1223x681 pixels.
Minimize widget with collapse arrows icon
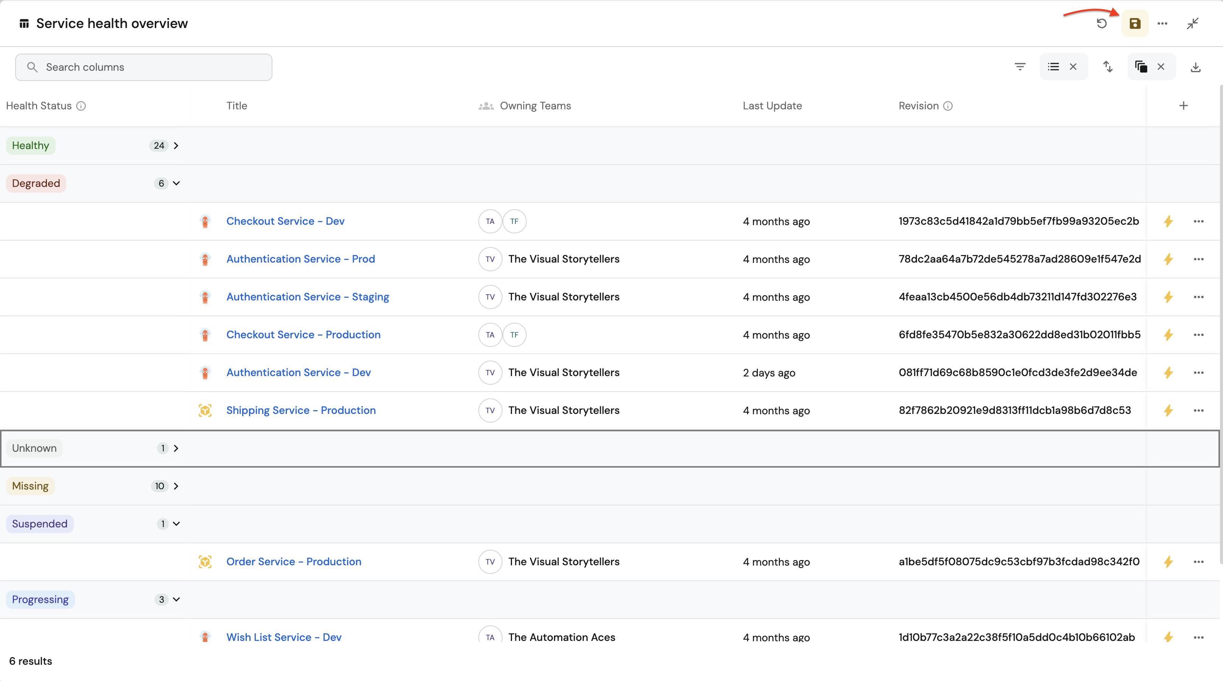click(x=1193, y=23)
